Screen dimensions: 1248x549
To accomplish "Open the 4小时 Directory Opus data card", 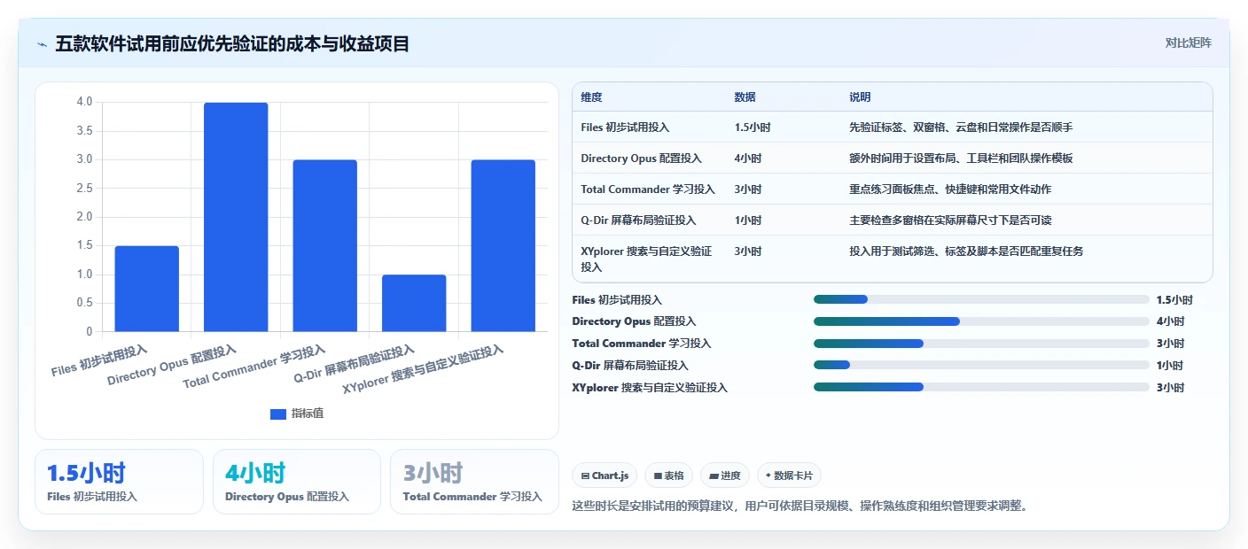I will [297, 482].
